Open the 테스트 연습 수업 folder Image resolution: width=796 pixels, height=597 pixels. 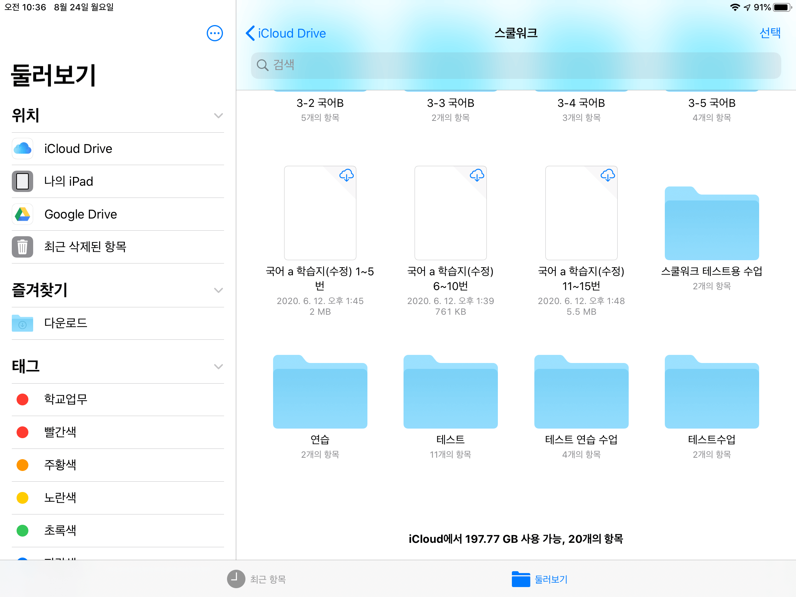tap(581, 392)
